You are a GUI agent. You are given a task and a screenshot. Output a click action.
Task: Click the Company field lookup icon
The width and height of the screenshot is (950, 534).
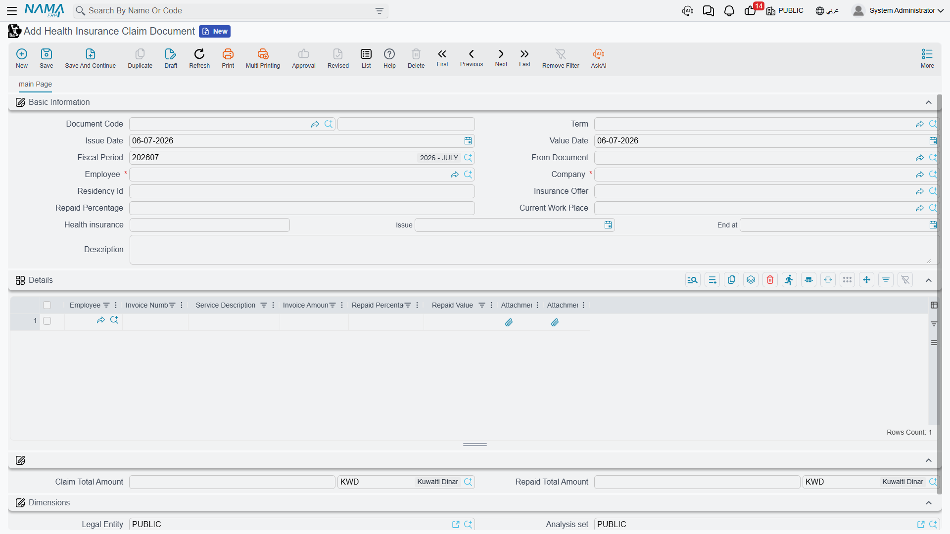point(933,174)
